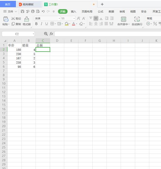The width and height of the screenshot is (161, 169).
Task: Open the Data (数据) tab
Action: pos(111,11)
